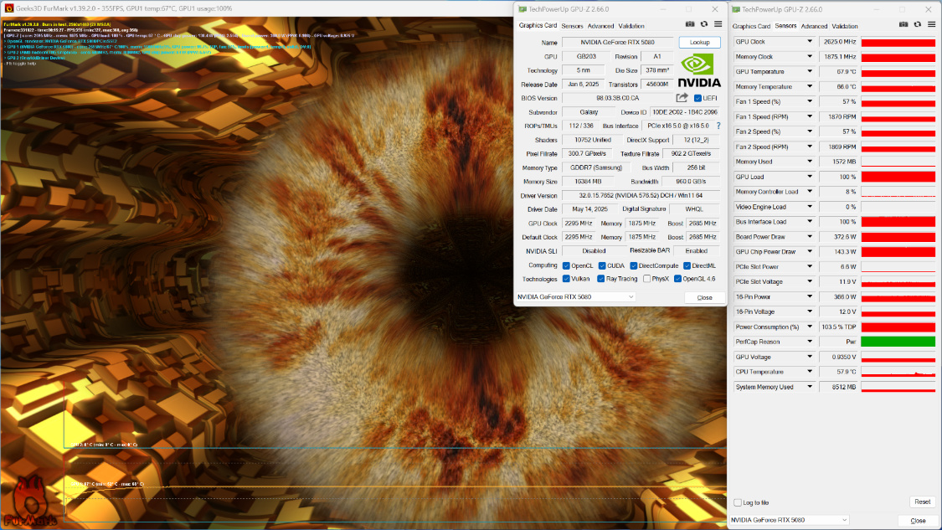Click the Memory Size value 16384 MB

pyautogui.click(x=588, y=182)
